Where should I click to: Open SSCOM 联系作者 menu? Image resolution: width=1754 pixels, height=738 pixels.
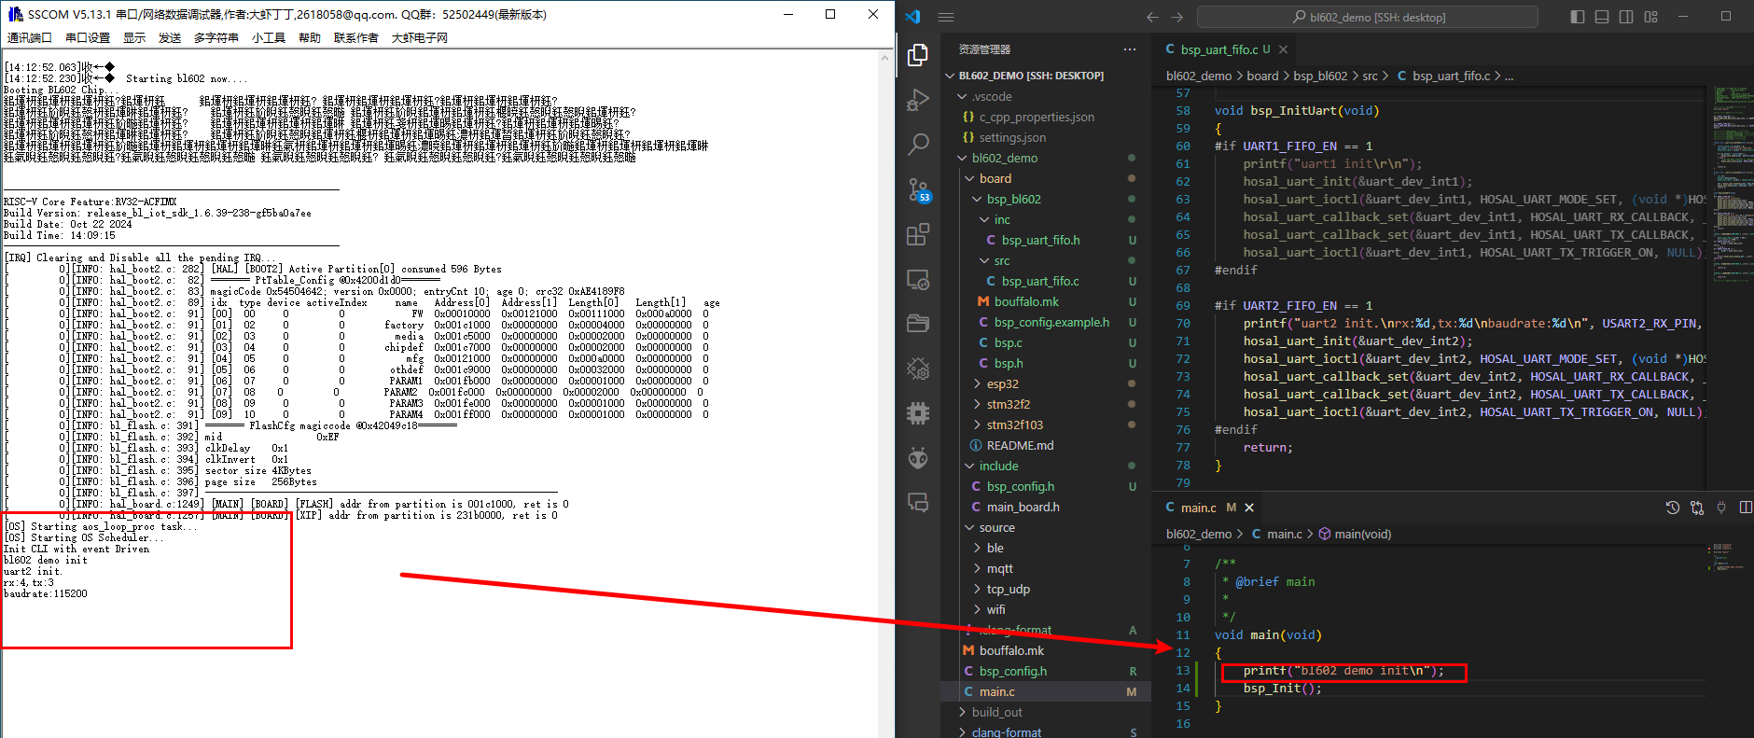click(356, 37)
